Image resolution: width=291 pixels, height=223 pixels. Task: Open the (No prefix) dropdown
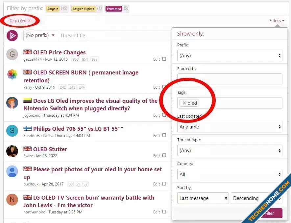[40, 35]
